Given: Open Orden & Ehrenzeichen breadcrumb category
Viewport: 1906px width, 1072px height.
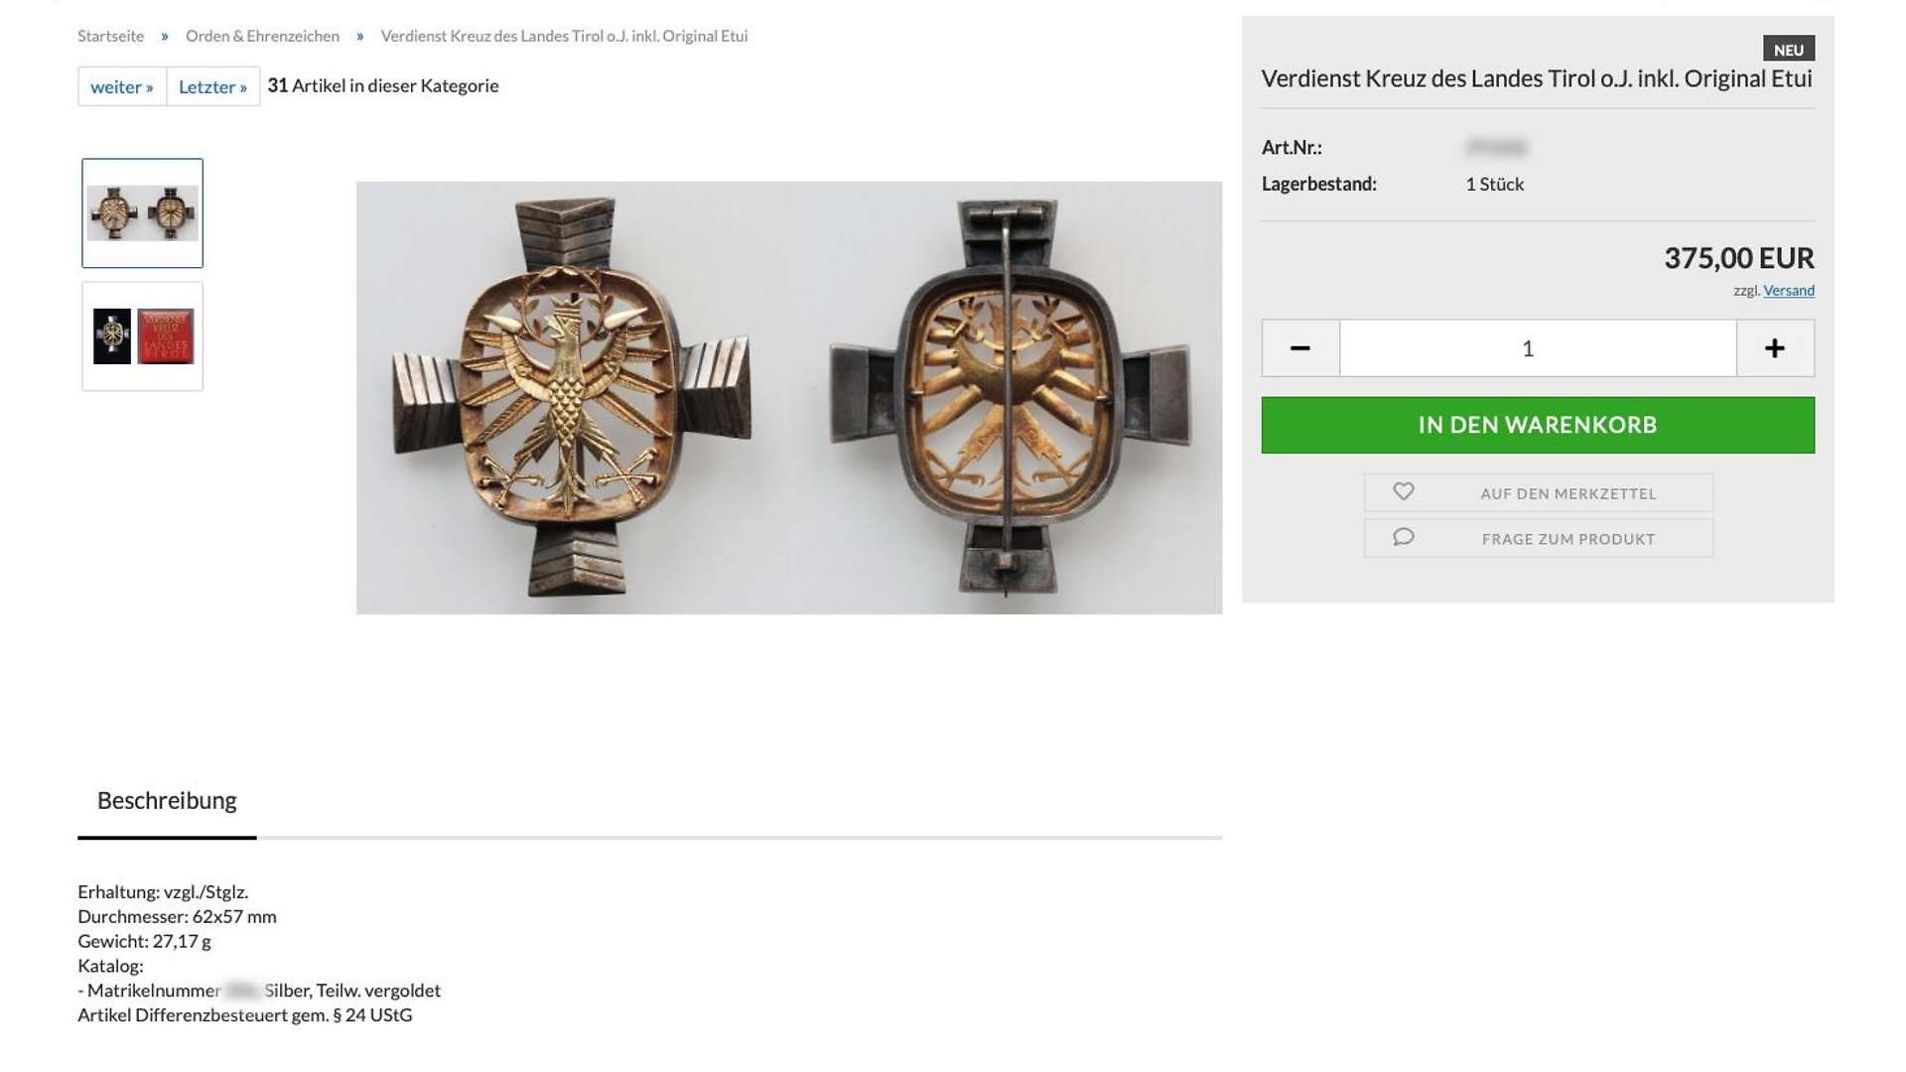Looking at the screenshot, I should click(262, 36).
